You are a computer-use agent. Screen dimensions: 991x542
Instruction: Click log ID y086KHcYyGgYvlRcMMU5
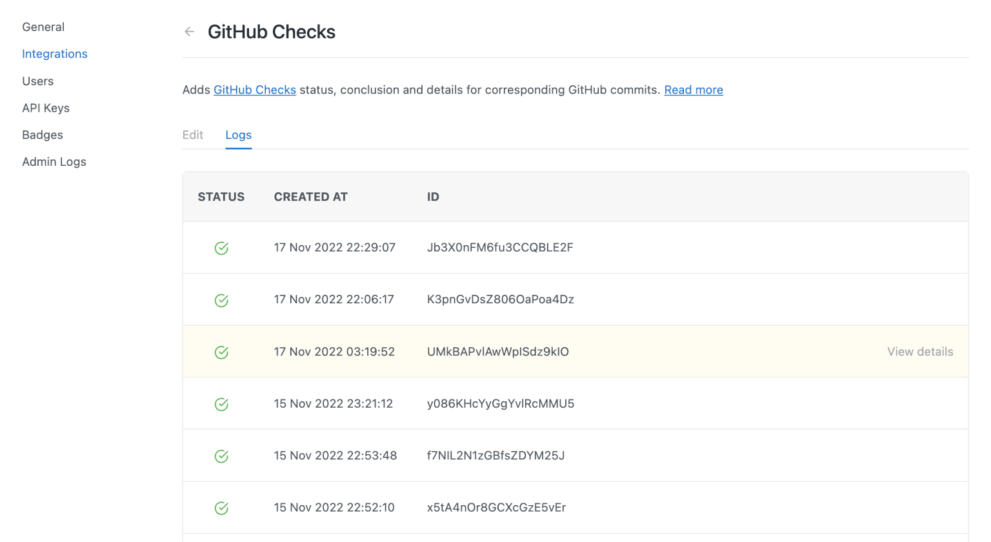pyautogui.click(x=501, y=404)
